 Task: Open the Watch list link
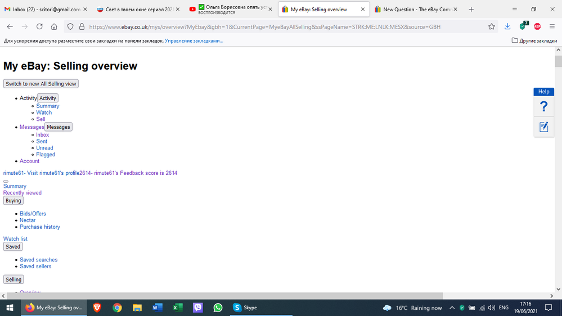(15, 238)
